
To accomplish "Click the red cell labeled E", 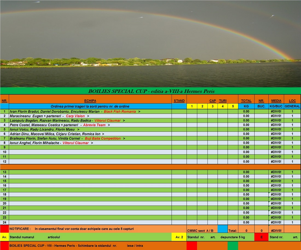I will point(261,237).
